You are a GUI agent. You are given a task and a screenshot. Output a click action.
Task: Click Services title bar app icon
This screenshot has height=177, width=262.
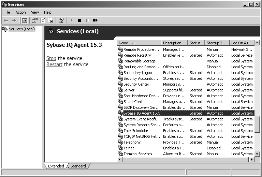pyautogui.click(x=5, y=4)
